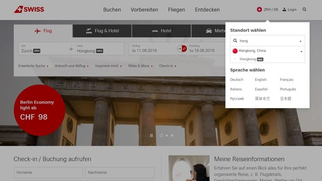Open the Buchen menu
Image resolution: width=322 pixels, height=181 pixels.
[x=112, y=10]
